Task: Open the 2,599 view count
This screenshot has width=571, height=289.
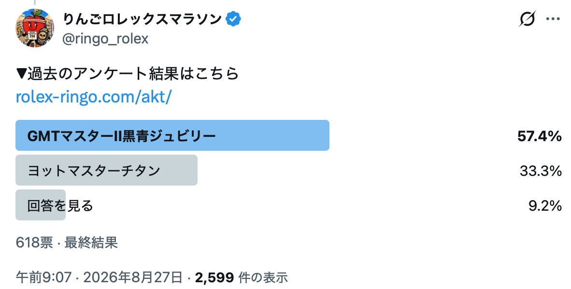Action: point(214,278)
